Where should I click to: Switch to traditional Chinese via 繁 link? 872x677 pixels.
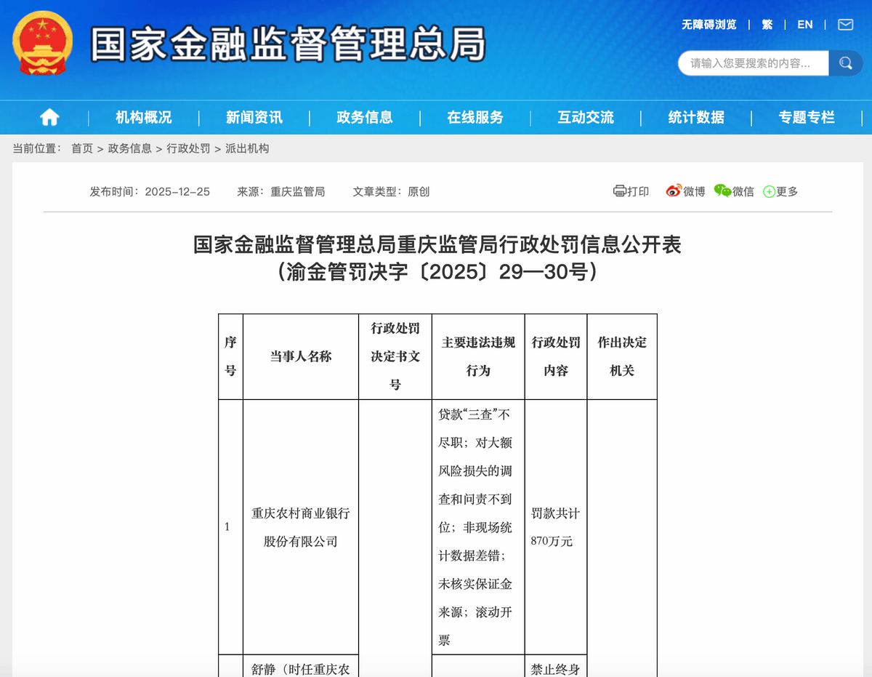767,24
